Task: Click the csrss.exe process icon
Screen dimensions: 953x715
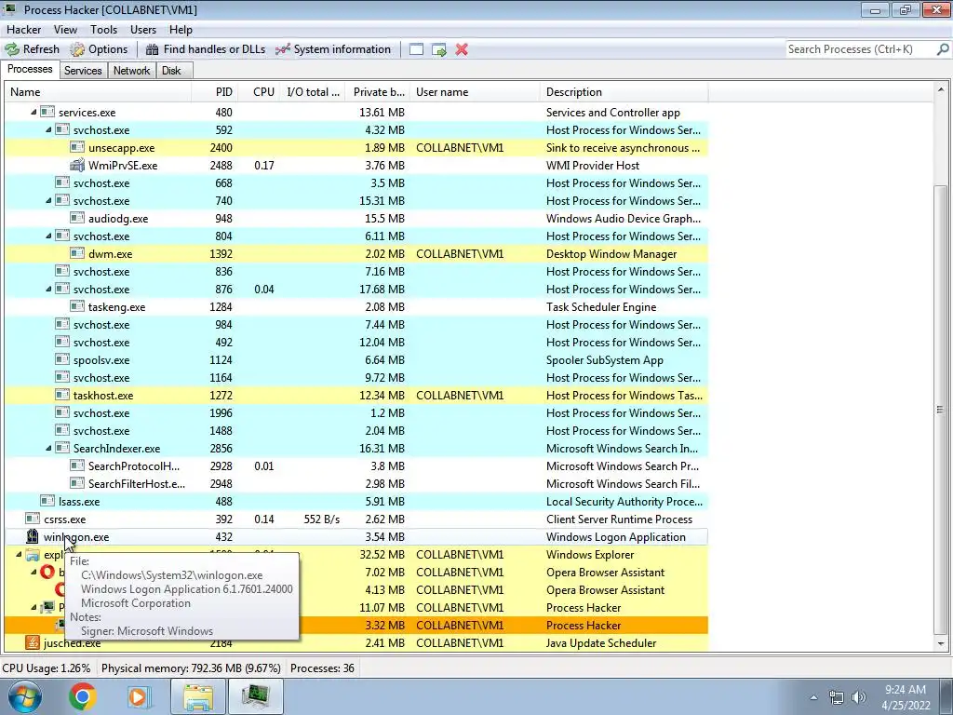Action: point(33,519)
